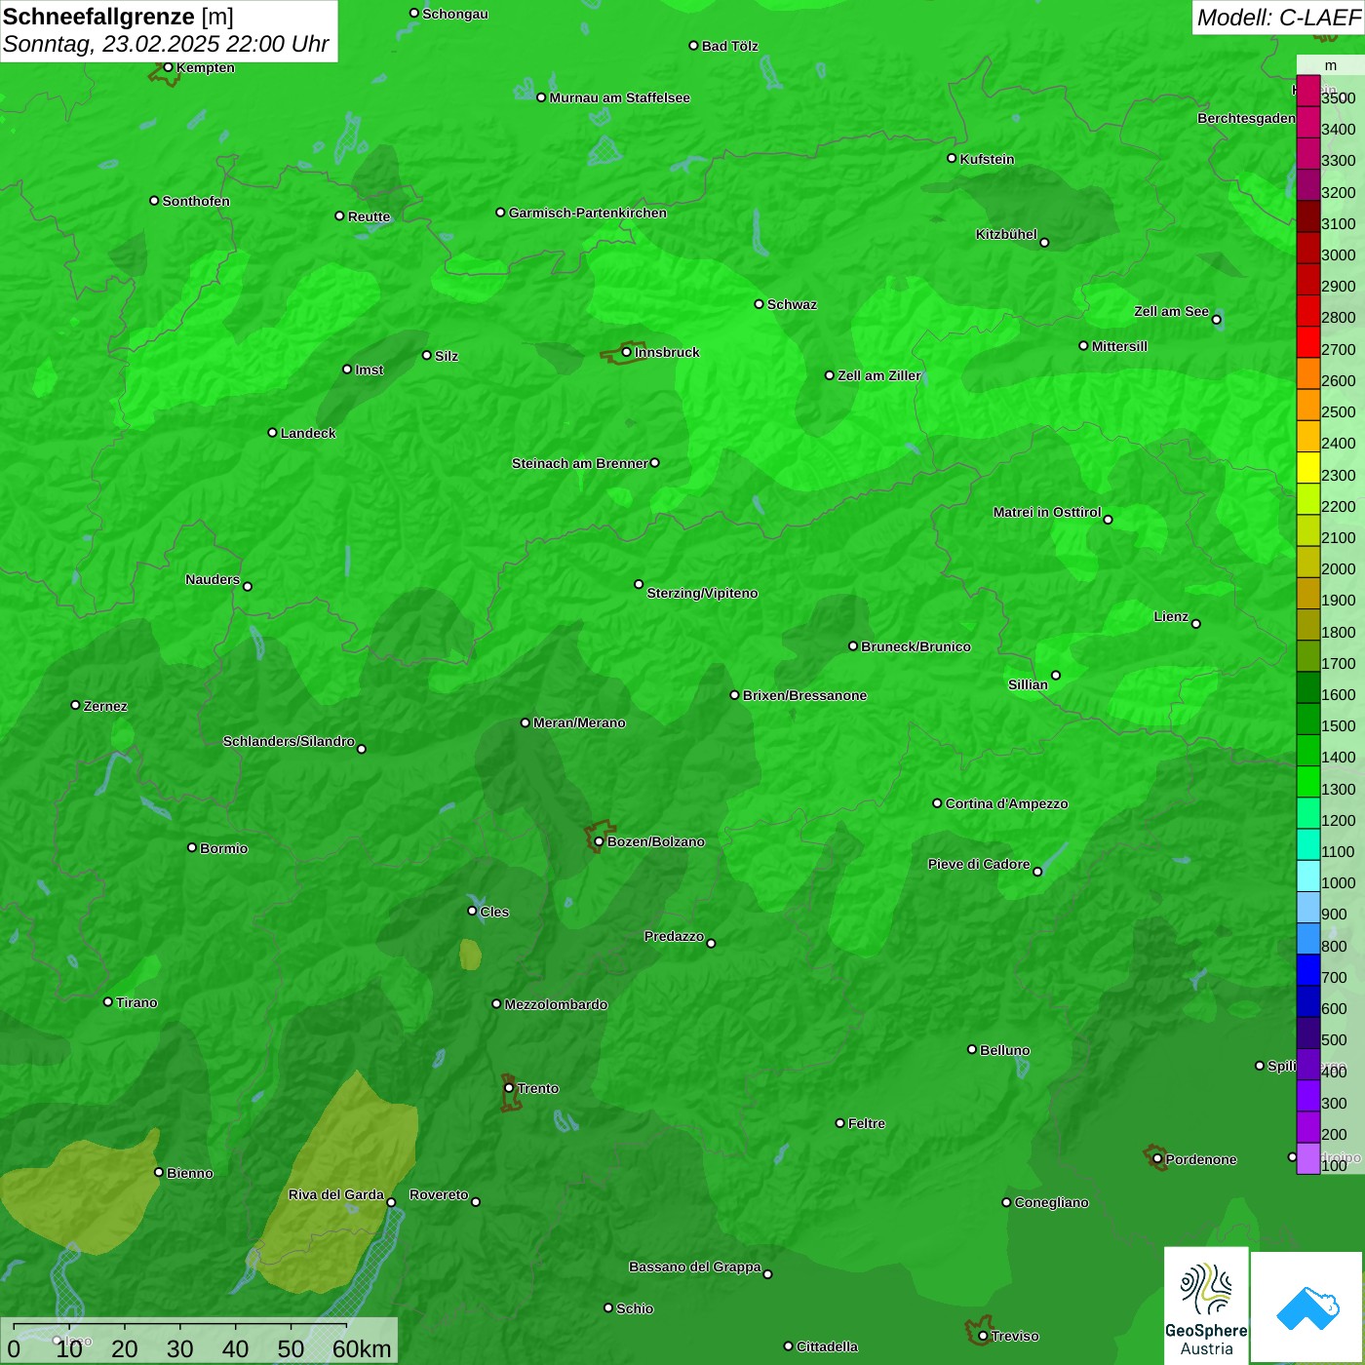Click the Trento city marker
Screen dimensions: 1365x1365
point(509,1088)
